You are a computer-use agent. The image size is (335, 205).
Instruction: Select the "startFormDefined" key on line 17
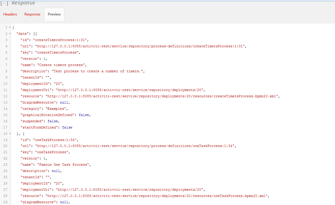point(39,127)
